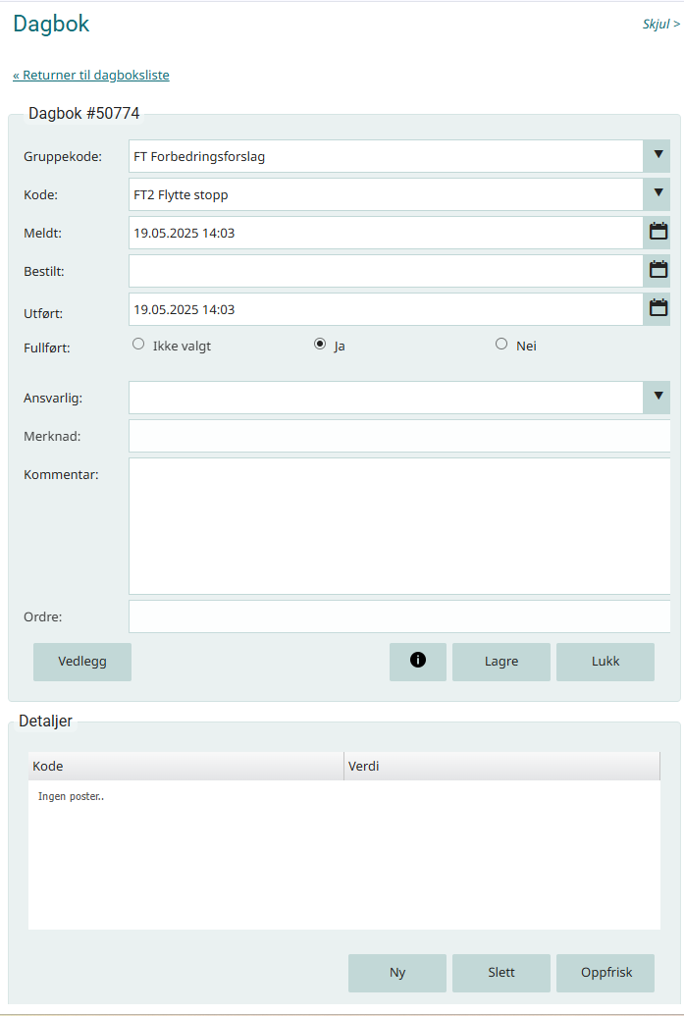Select 'Nei' radio button for Fullført
This screenshot has width=684, height=1016.
501,345
